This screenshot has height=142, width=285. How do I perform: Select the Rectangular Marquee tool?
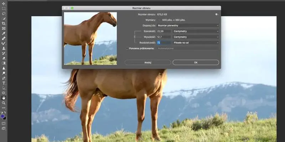tap(4, 9)
